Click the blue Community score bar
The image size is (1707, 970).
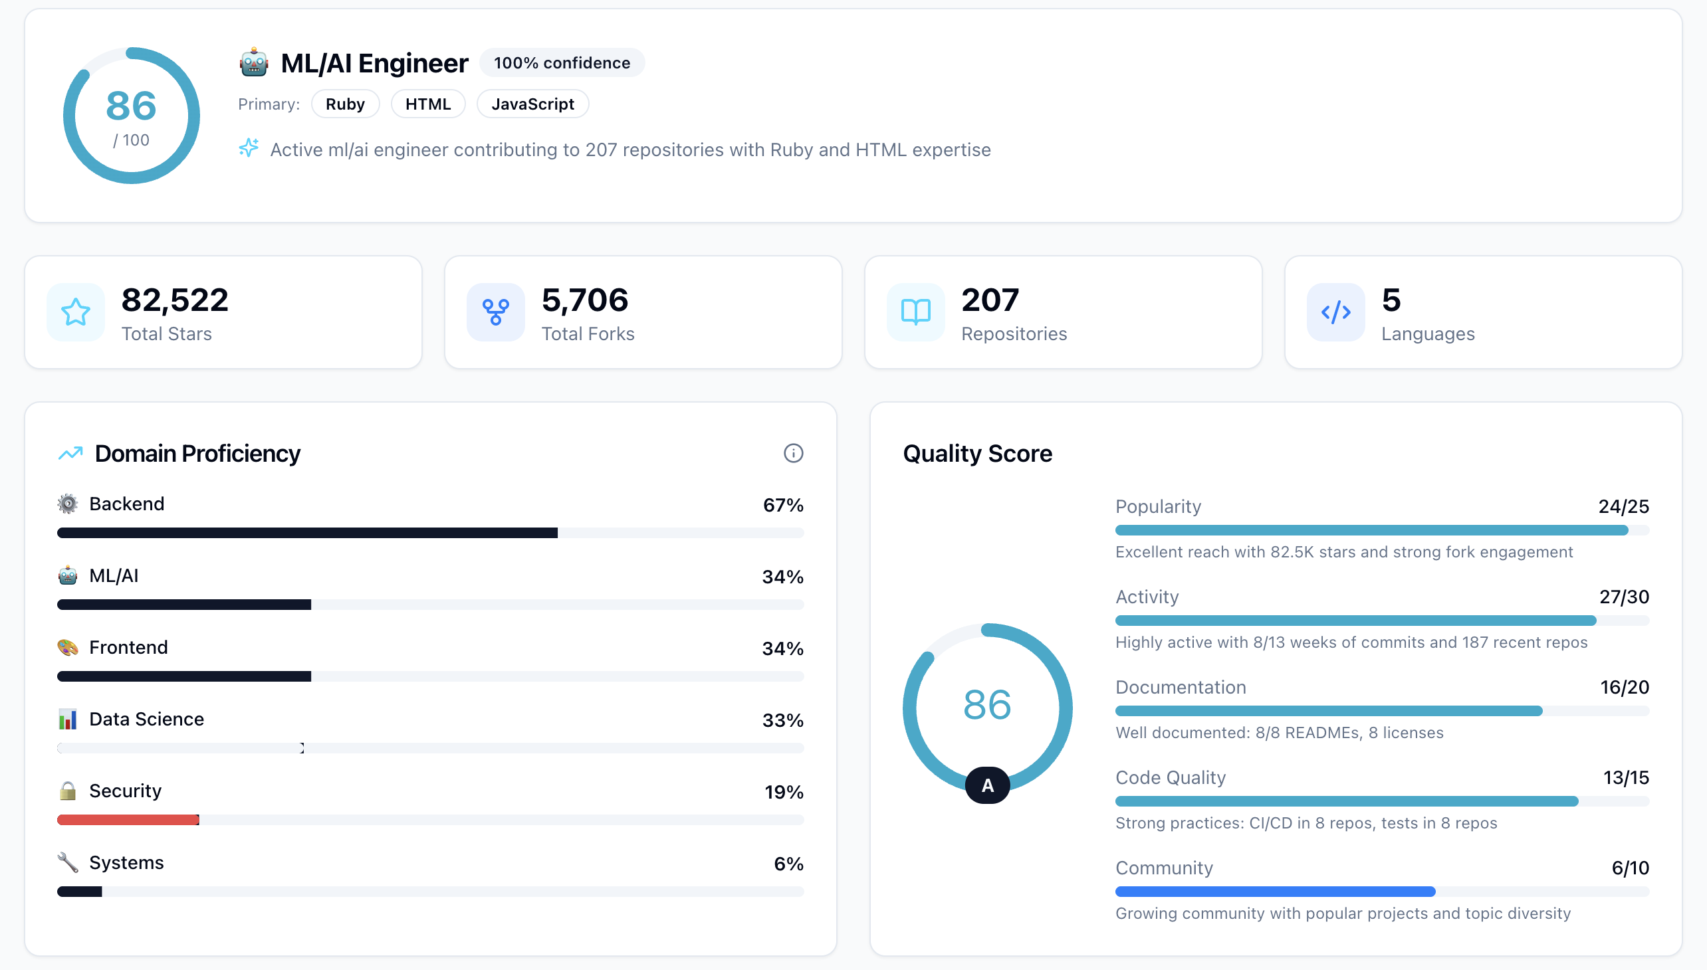coord(1274,892)
